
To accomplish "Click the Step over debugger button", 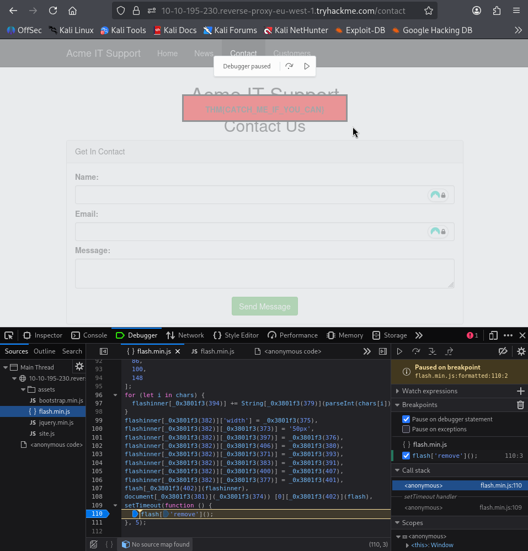I will tap(416, 351).
